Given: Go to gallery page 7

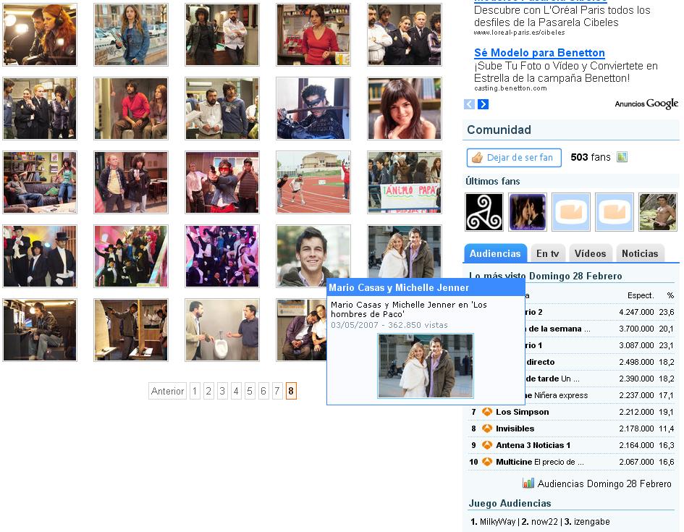Looking at the screenshot, I should pyautogui.click(x=277, y=391).
